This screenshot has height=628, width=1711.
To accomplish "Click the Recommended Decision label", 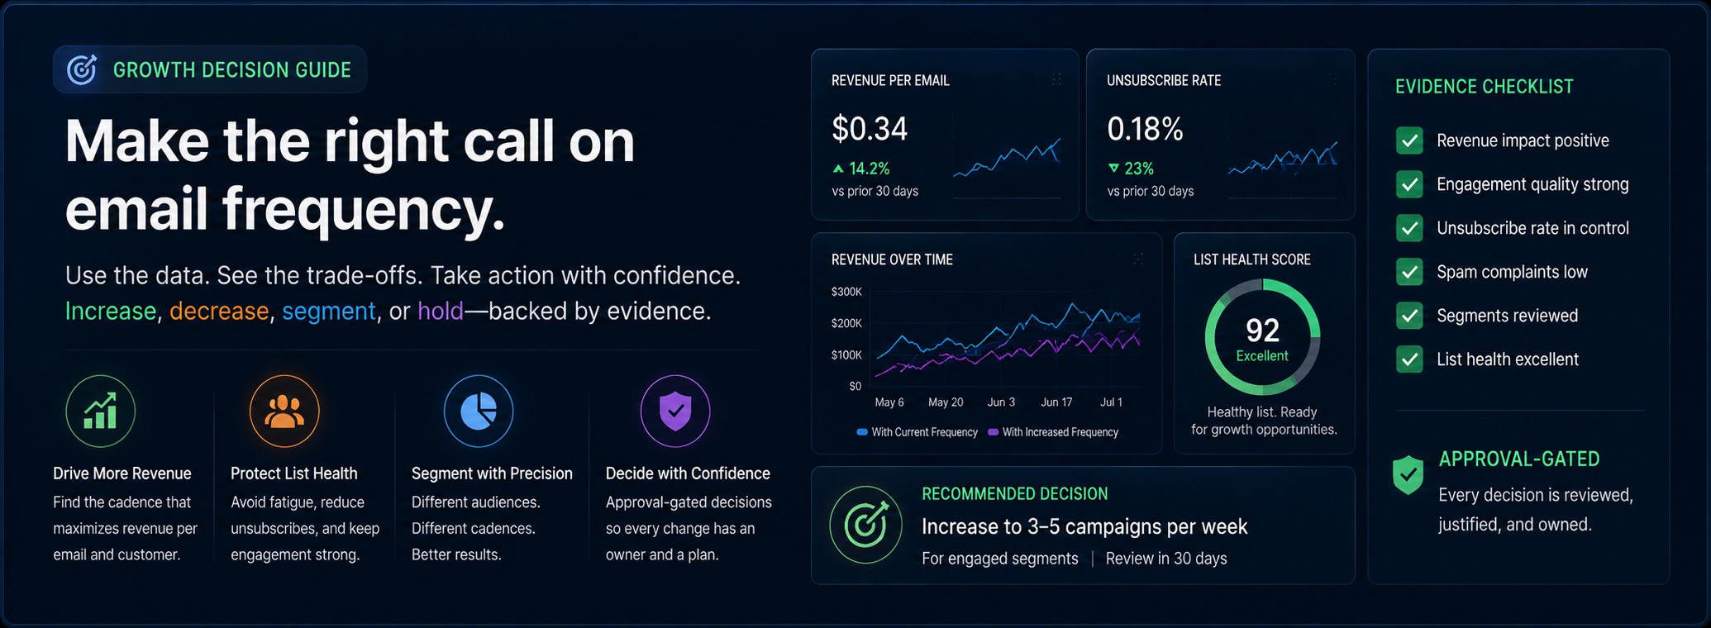I will pyautogui.click(x=1014, y=494).
